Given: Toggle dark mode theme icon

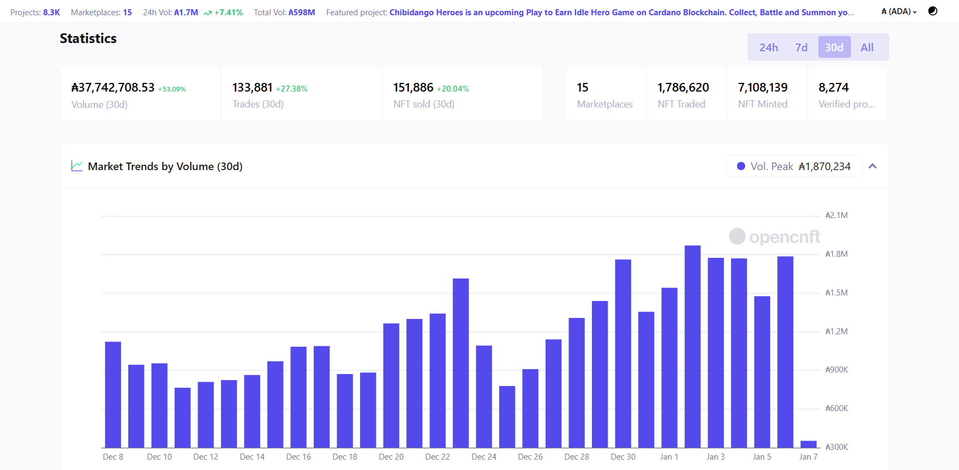Looking at the screenshot, I should pyautogui.click(x=933, y=11).
